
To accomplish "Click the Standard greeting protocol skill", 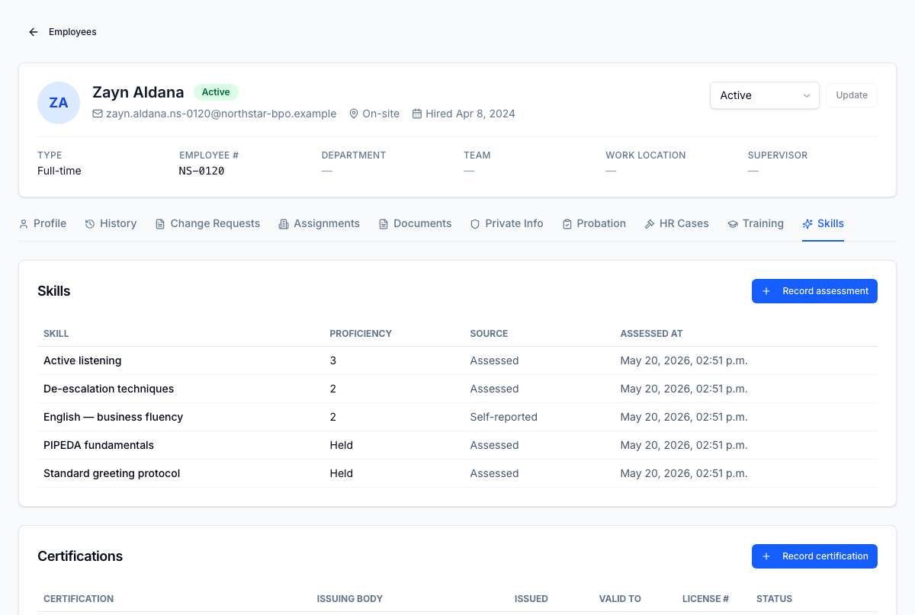I will (x=112, y=473).
